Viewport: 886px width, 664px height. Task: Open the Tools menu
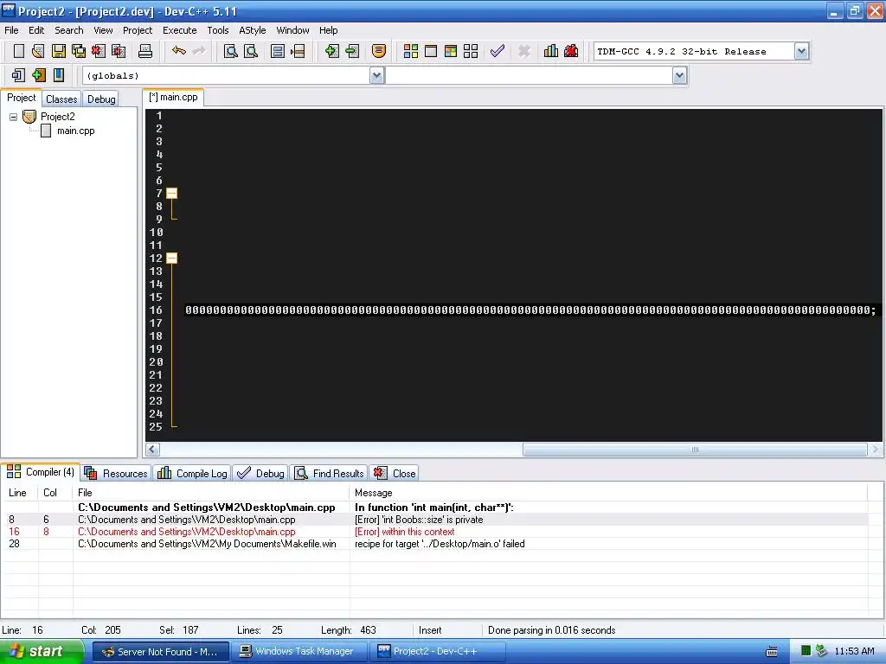tap(217, 30)
